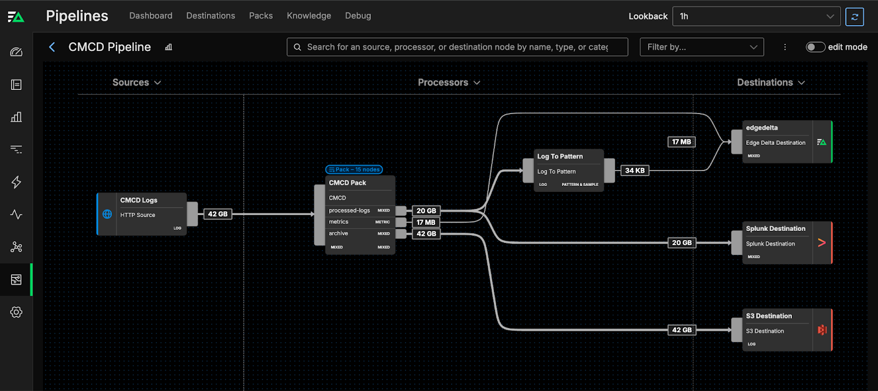Screen dimensions: 878x391
Task: Open the Filter by dropdown
Action: pos(701,47)
